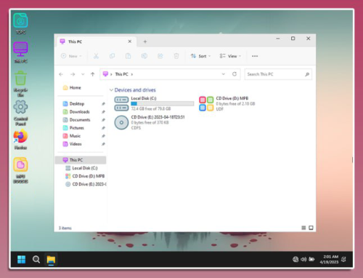The width and height of the screenshot is (363, 278).
Task: Open the Recycle Bin desktop icon
Action: [20, 84]
